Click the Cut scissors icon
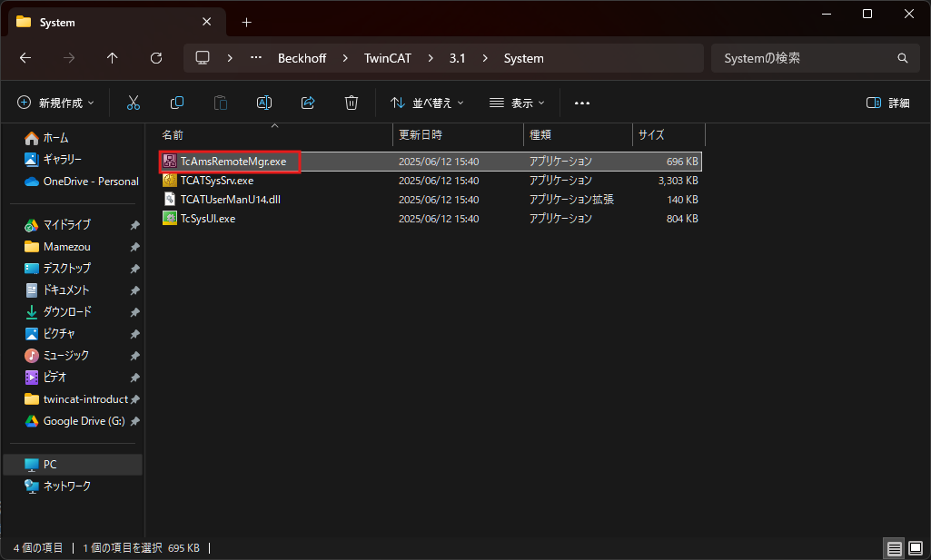Screen dimensions: 931x560 134,103
